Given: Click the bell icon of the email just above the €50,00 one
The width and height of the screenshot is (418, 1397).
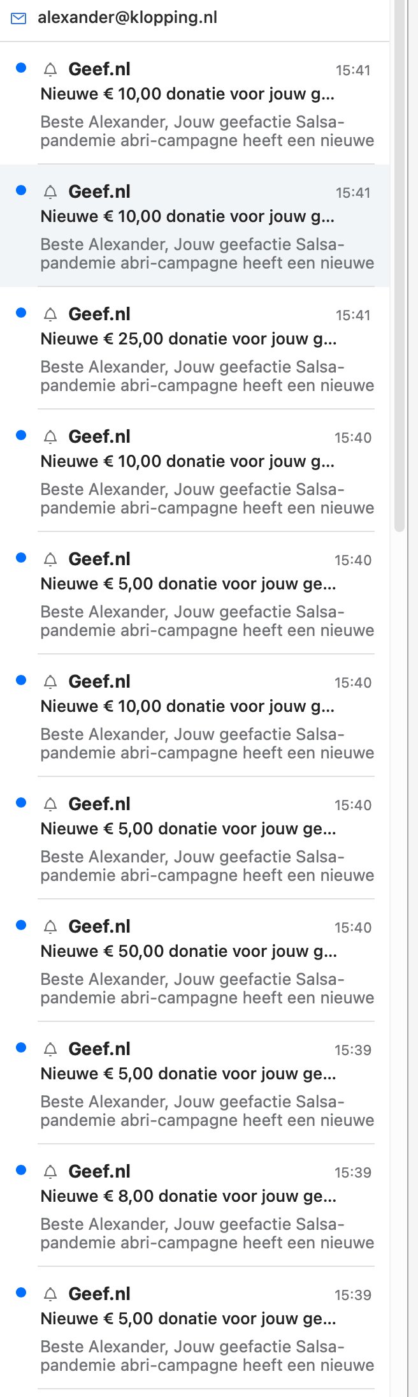Looking at the screenshot, I should 50,804.
